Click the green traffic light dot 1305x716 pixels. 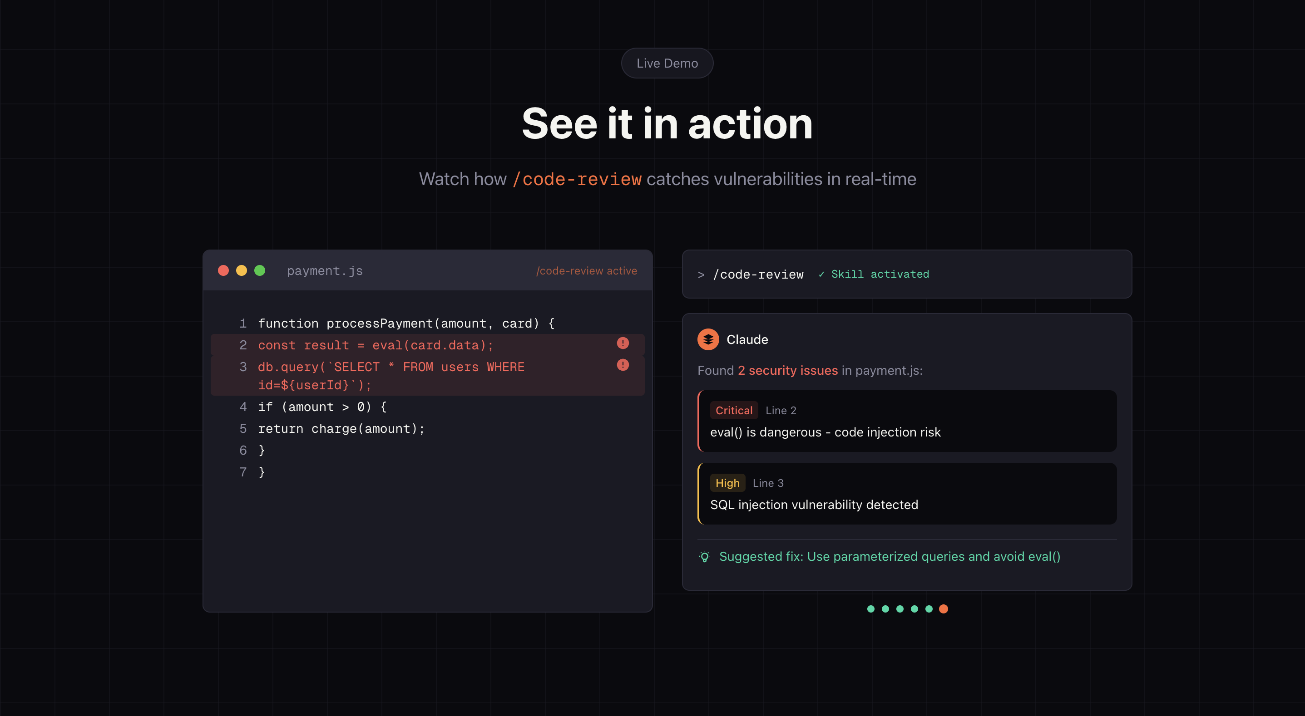260,270
